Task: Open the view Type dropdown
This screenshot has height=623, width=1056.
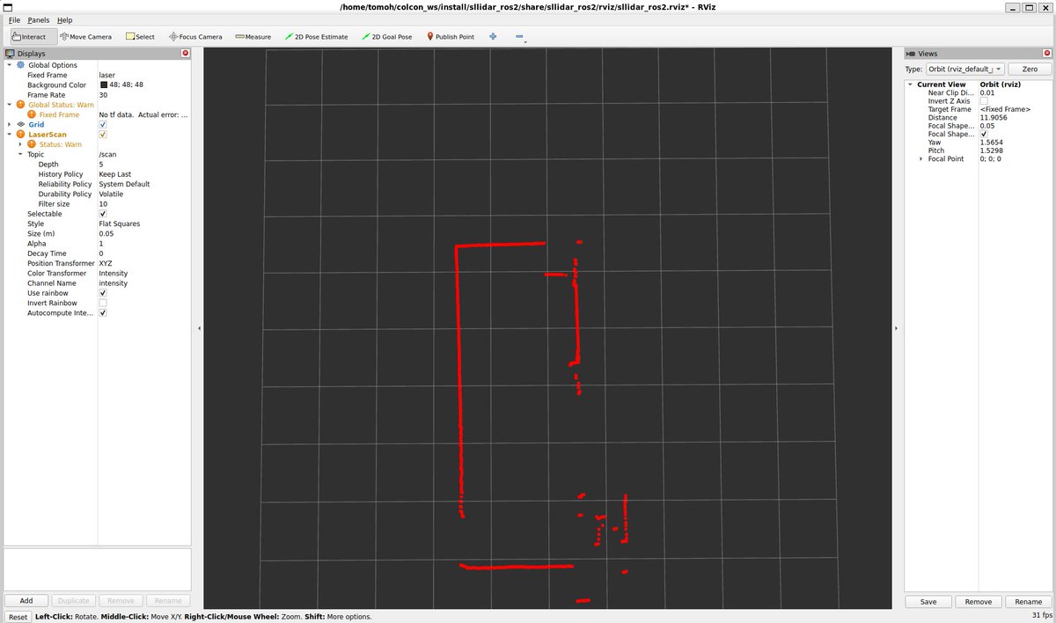Action: [x=964, y=69]
